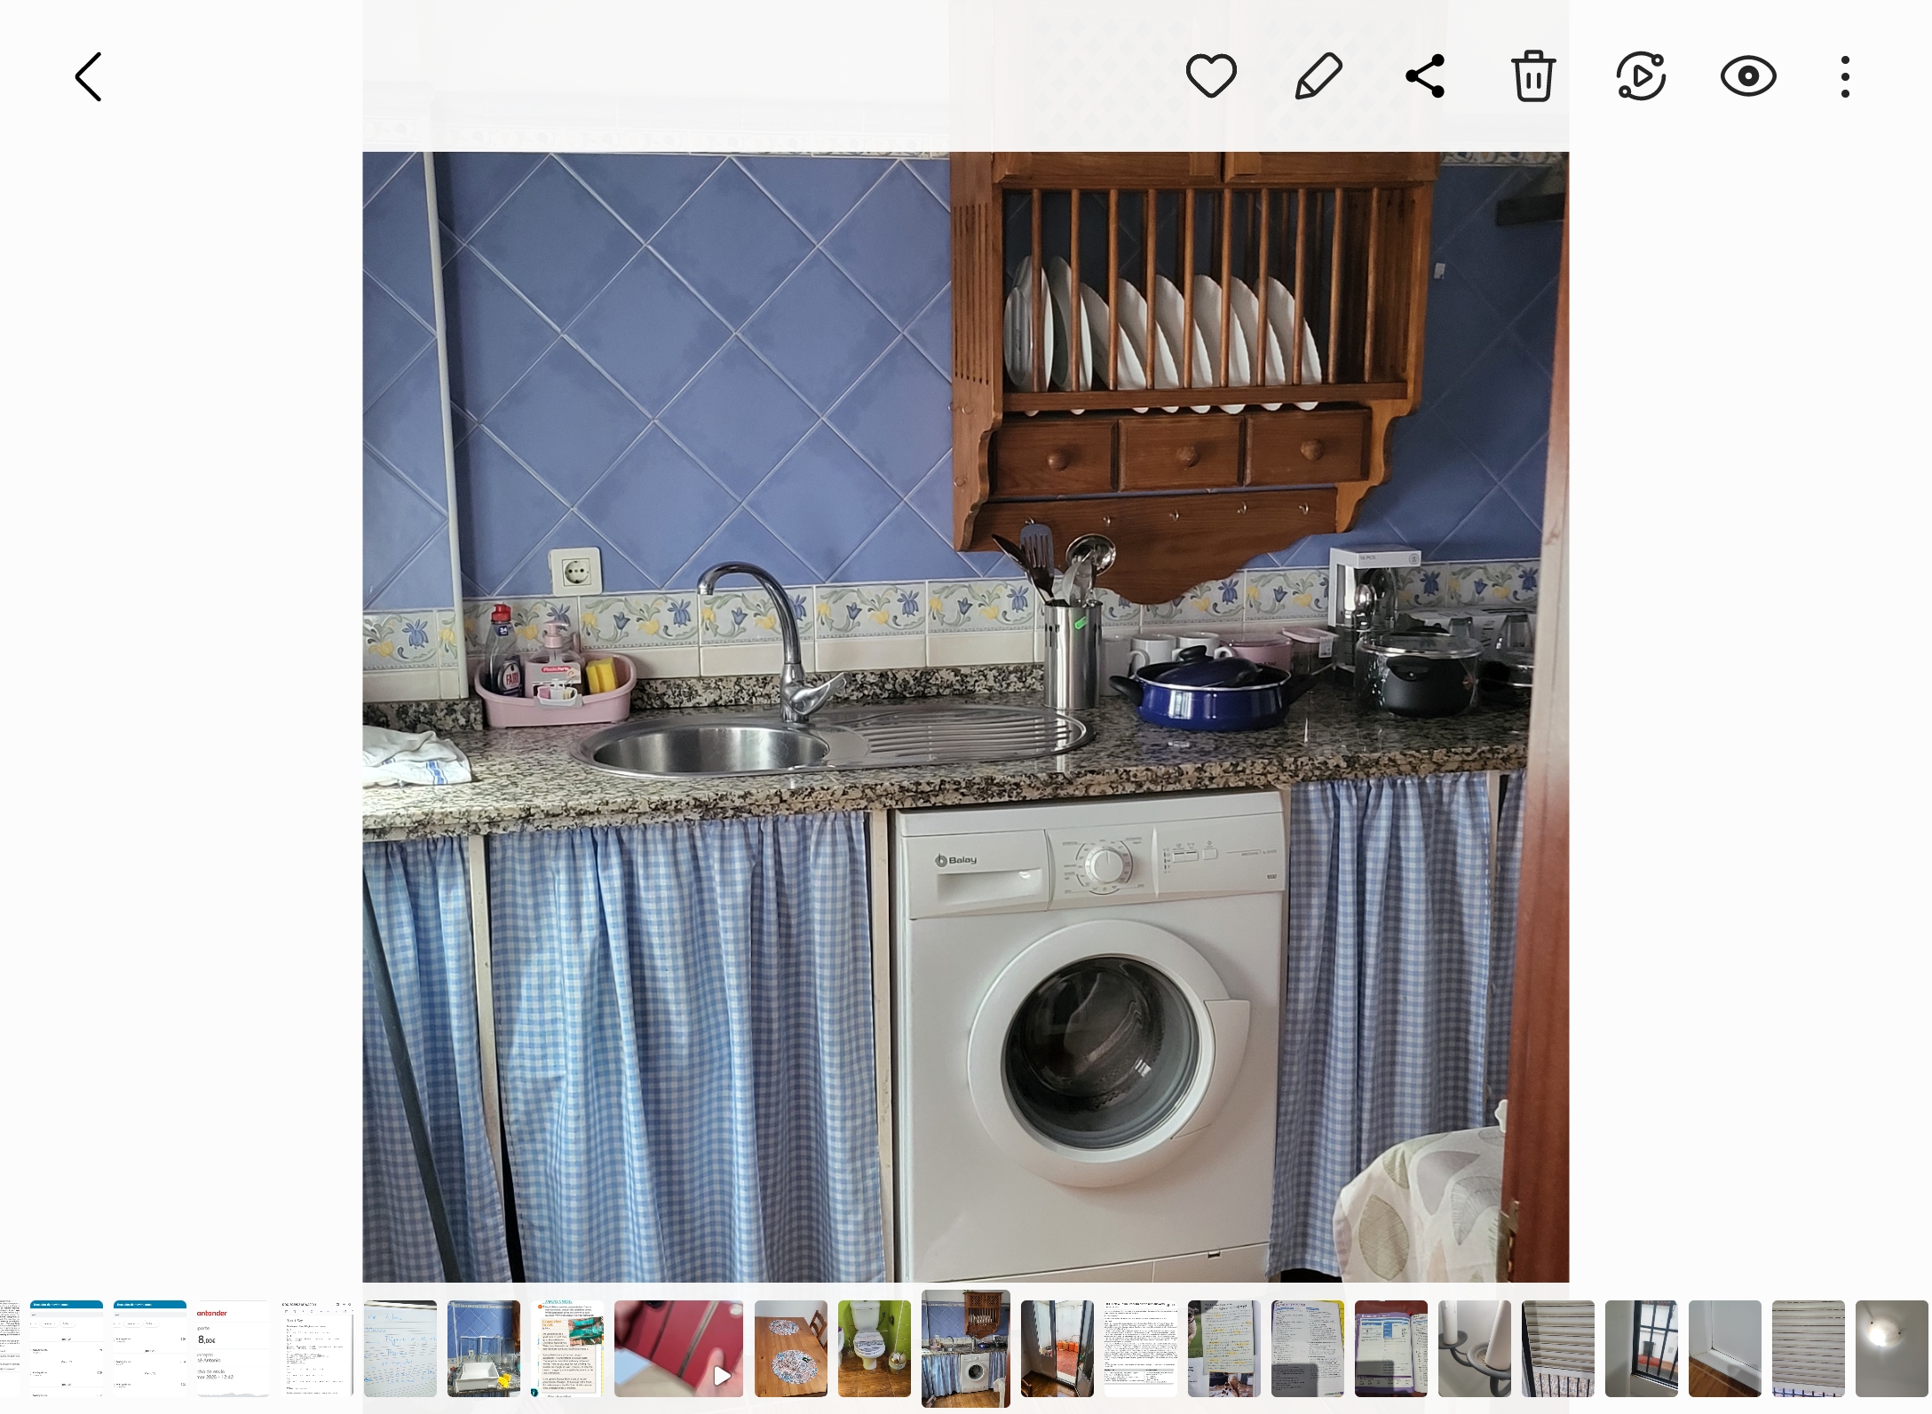The height and width of the screenshot is (1414, 1932).
Task: Open the ceiling light thumbnail
Action: tap(1891, 1348)
